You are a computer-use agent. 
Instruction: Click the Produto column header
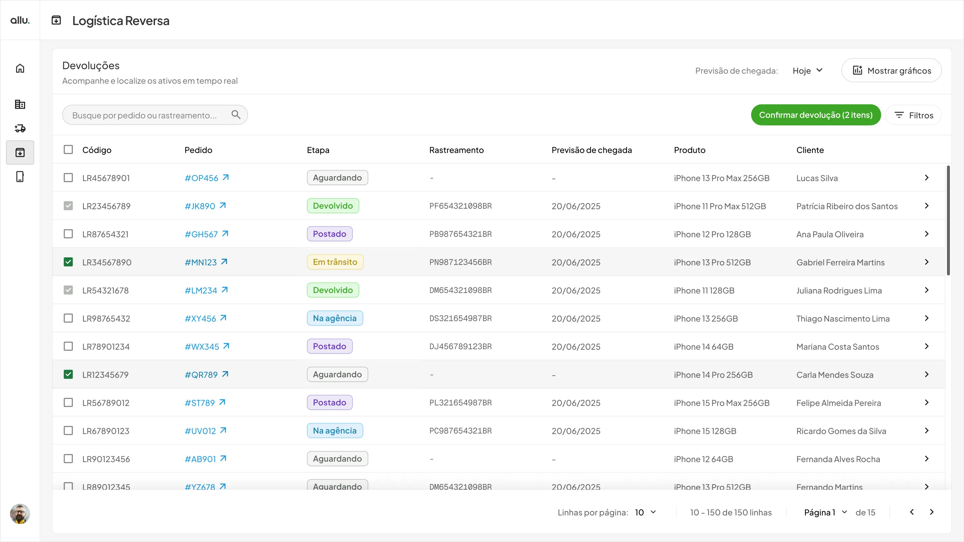point(690,150)
